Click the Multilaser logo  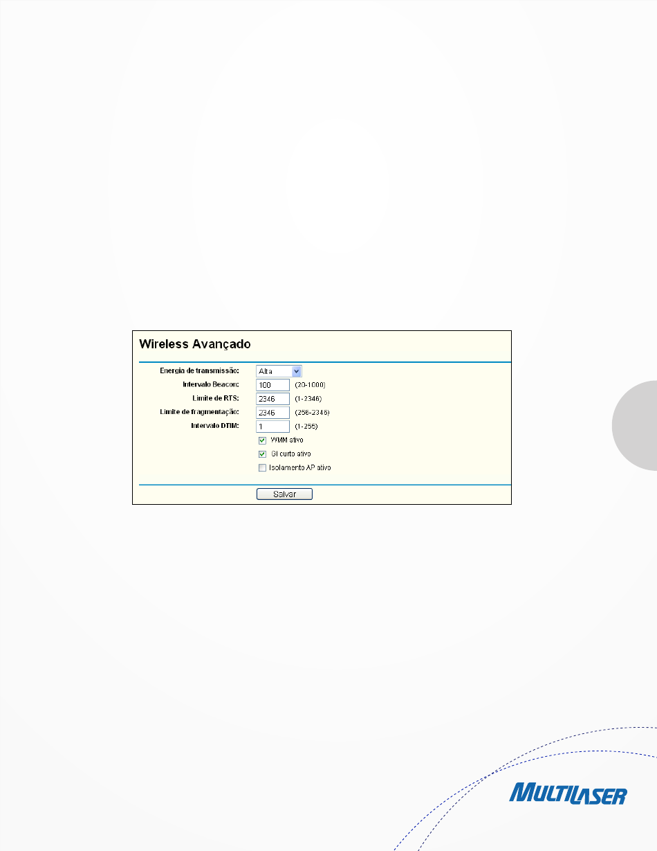(568, 793)
